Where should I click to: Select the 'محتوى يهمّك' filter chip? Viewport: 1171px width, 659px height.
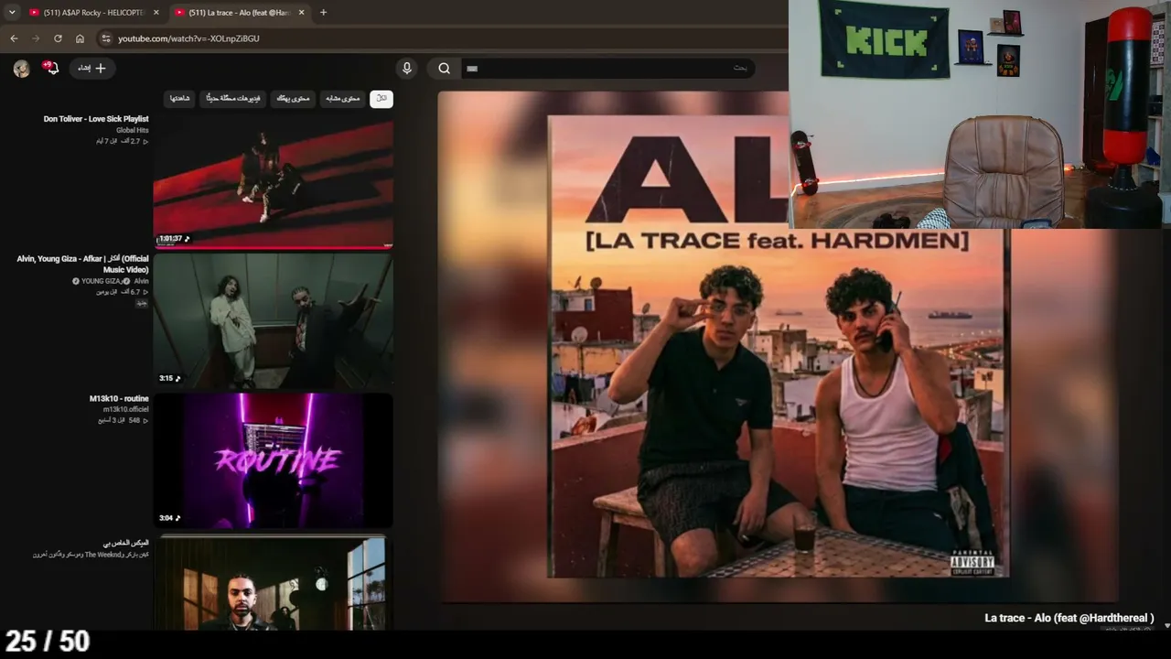pyautogui.click(x=293, y=98)
